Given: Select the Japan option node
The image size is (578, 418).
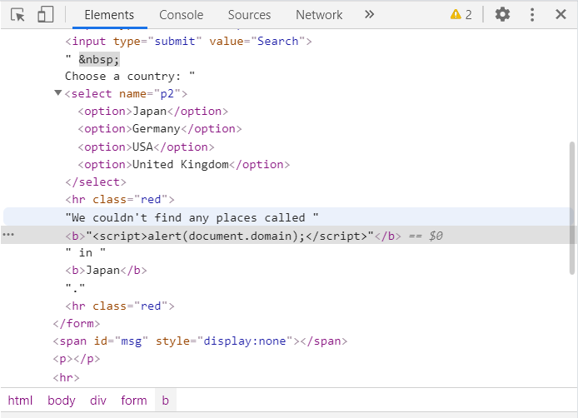Looking at the screenshot, I should pos(153,112).
